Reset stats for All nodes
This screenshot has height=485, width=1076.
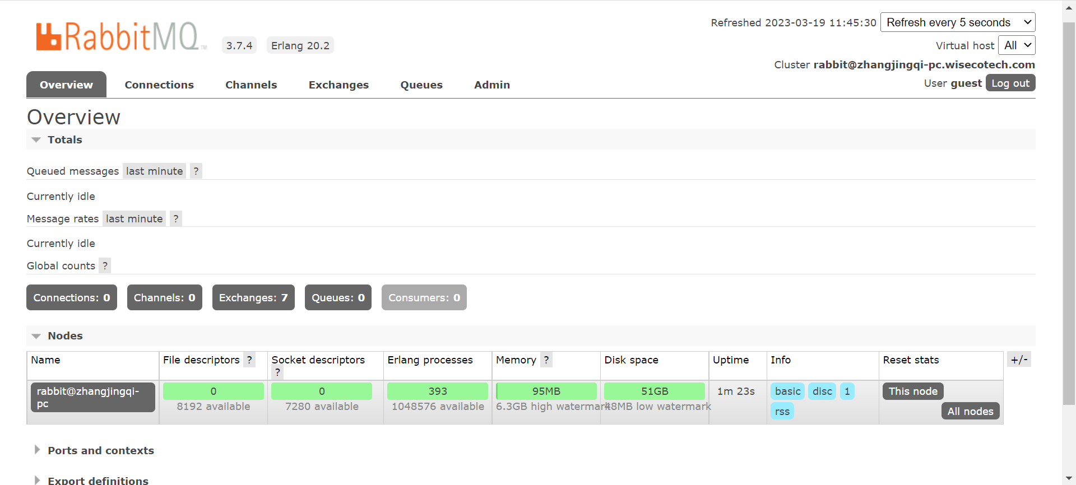[970, 411]
